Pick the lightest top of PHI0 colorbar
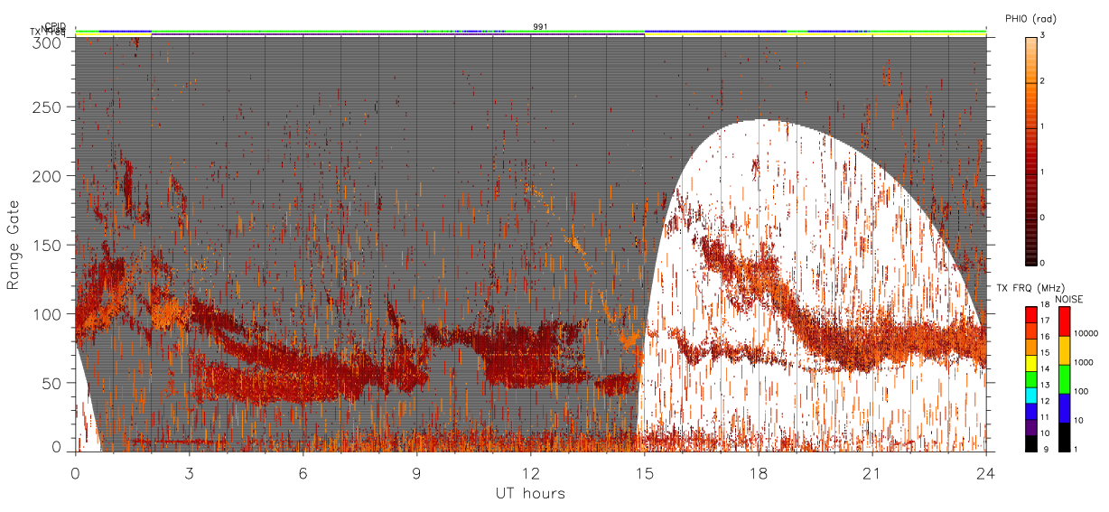Screen dimensions: 1109x512 [x=1030, y=42]
